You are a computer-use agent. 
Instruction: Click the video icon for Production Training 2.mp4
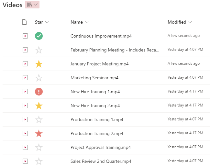tap(25, 133)
